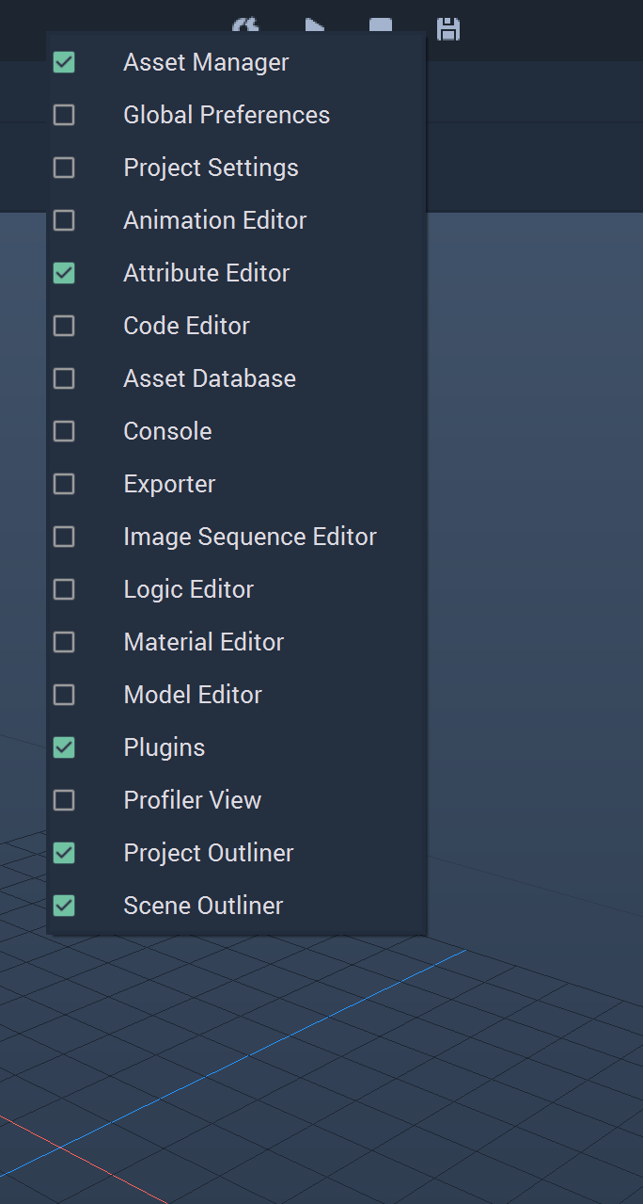The width and height of the screenshot is (643, 1204).
Task: Click the stop square icon in toolbar
Action: click(381, 25)
